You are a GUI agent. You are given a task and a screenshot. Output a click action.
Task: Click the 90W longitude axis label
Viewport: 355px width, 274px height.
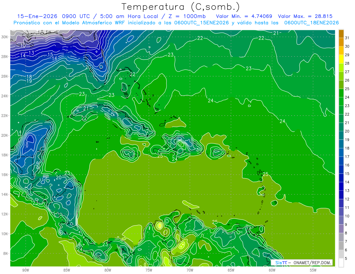click(x=25, y=270)
